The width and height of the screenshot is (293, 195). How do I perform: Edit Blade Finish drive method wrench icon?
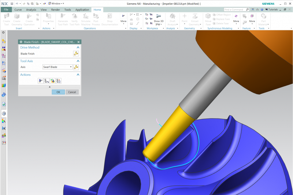click(76, 54)
